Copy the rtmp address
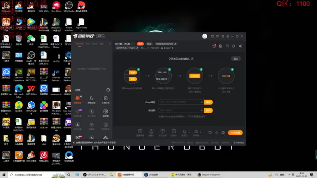The height and width of the screenshot is (178, 317). point(208,102)
